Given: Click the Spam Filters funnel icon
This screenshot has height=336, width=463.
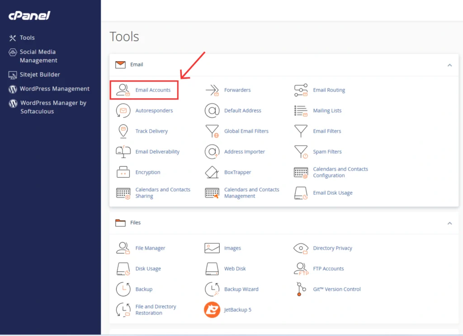Looking at the screenshot, I should (x=301, y=152).
